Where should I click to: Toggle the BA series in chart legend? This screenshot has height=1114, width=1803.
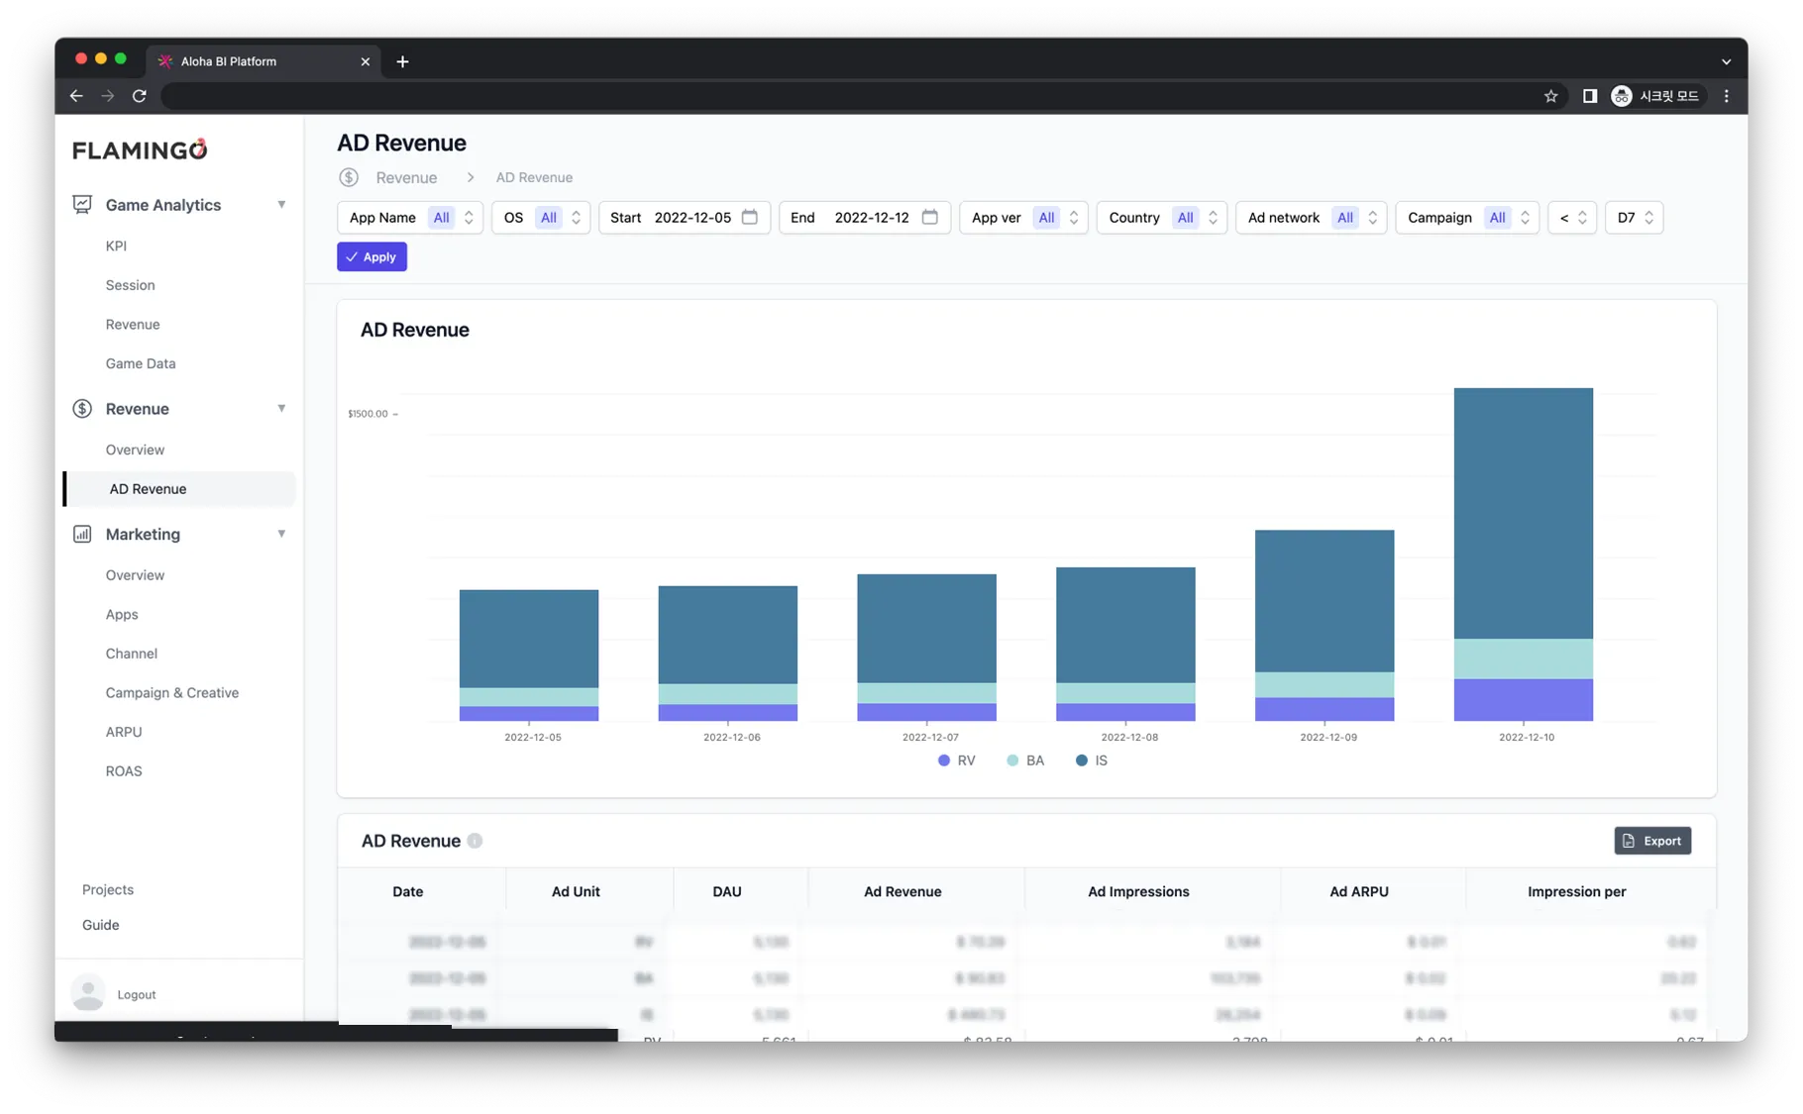[x=1025, y=760]
